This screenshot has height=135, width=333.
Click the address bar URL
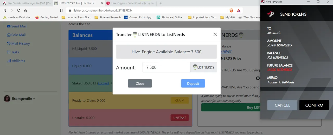[103, 10]
